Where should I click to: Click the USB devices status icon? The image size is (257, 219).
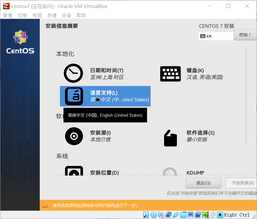click(176, 215)
